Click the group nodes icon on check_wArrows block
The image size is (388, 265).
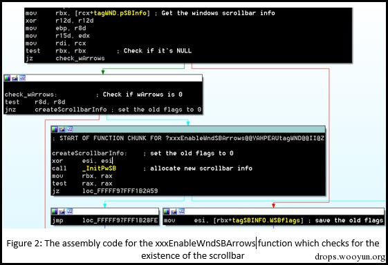coord(23,78)
